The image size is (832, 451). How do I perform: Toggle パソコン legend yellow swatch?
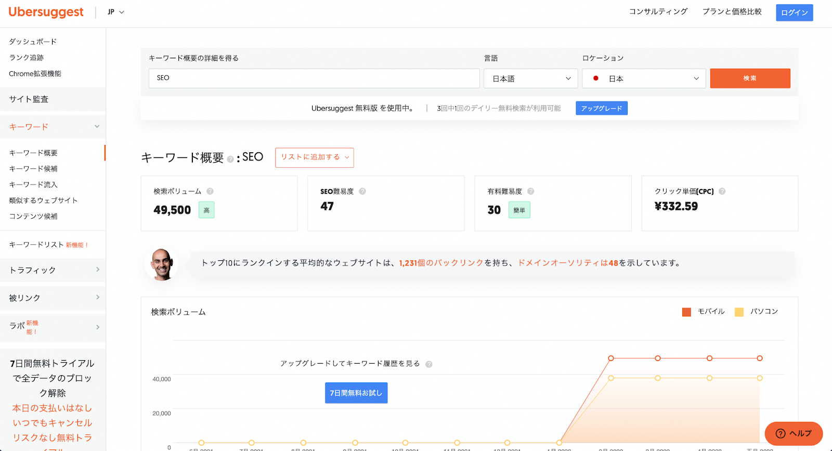point(739,312)
